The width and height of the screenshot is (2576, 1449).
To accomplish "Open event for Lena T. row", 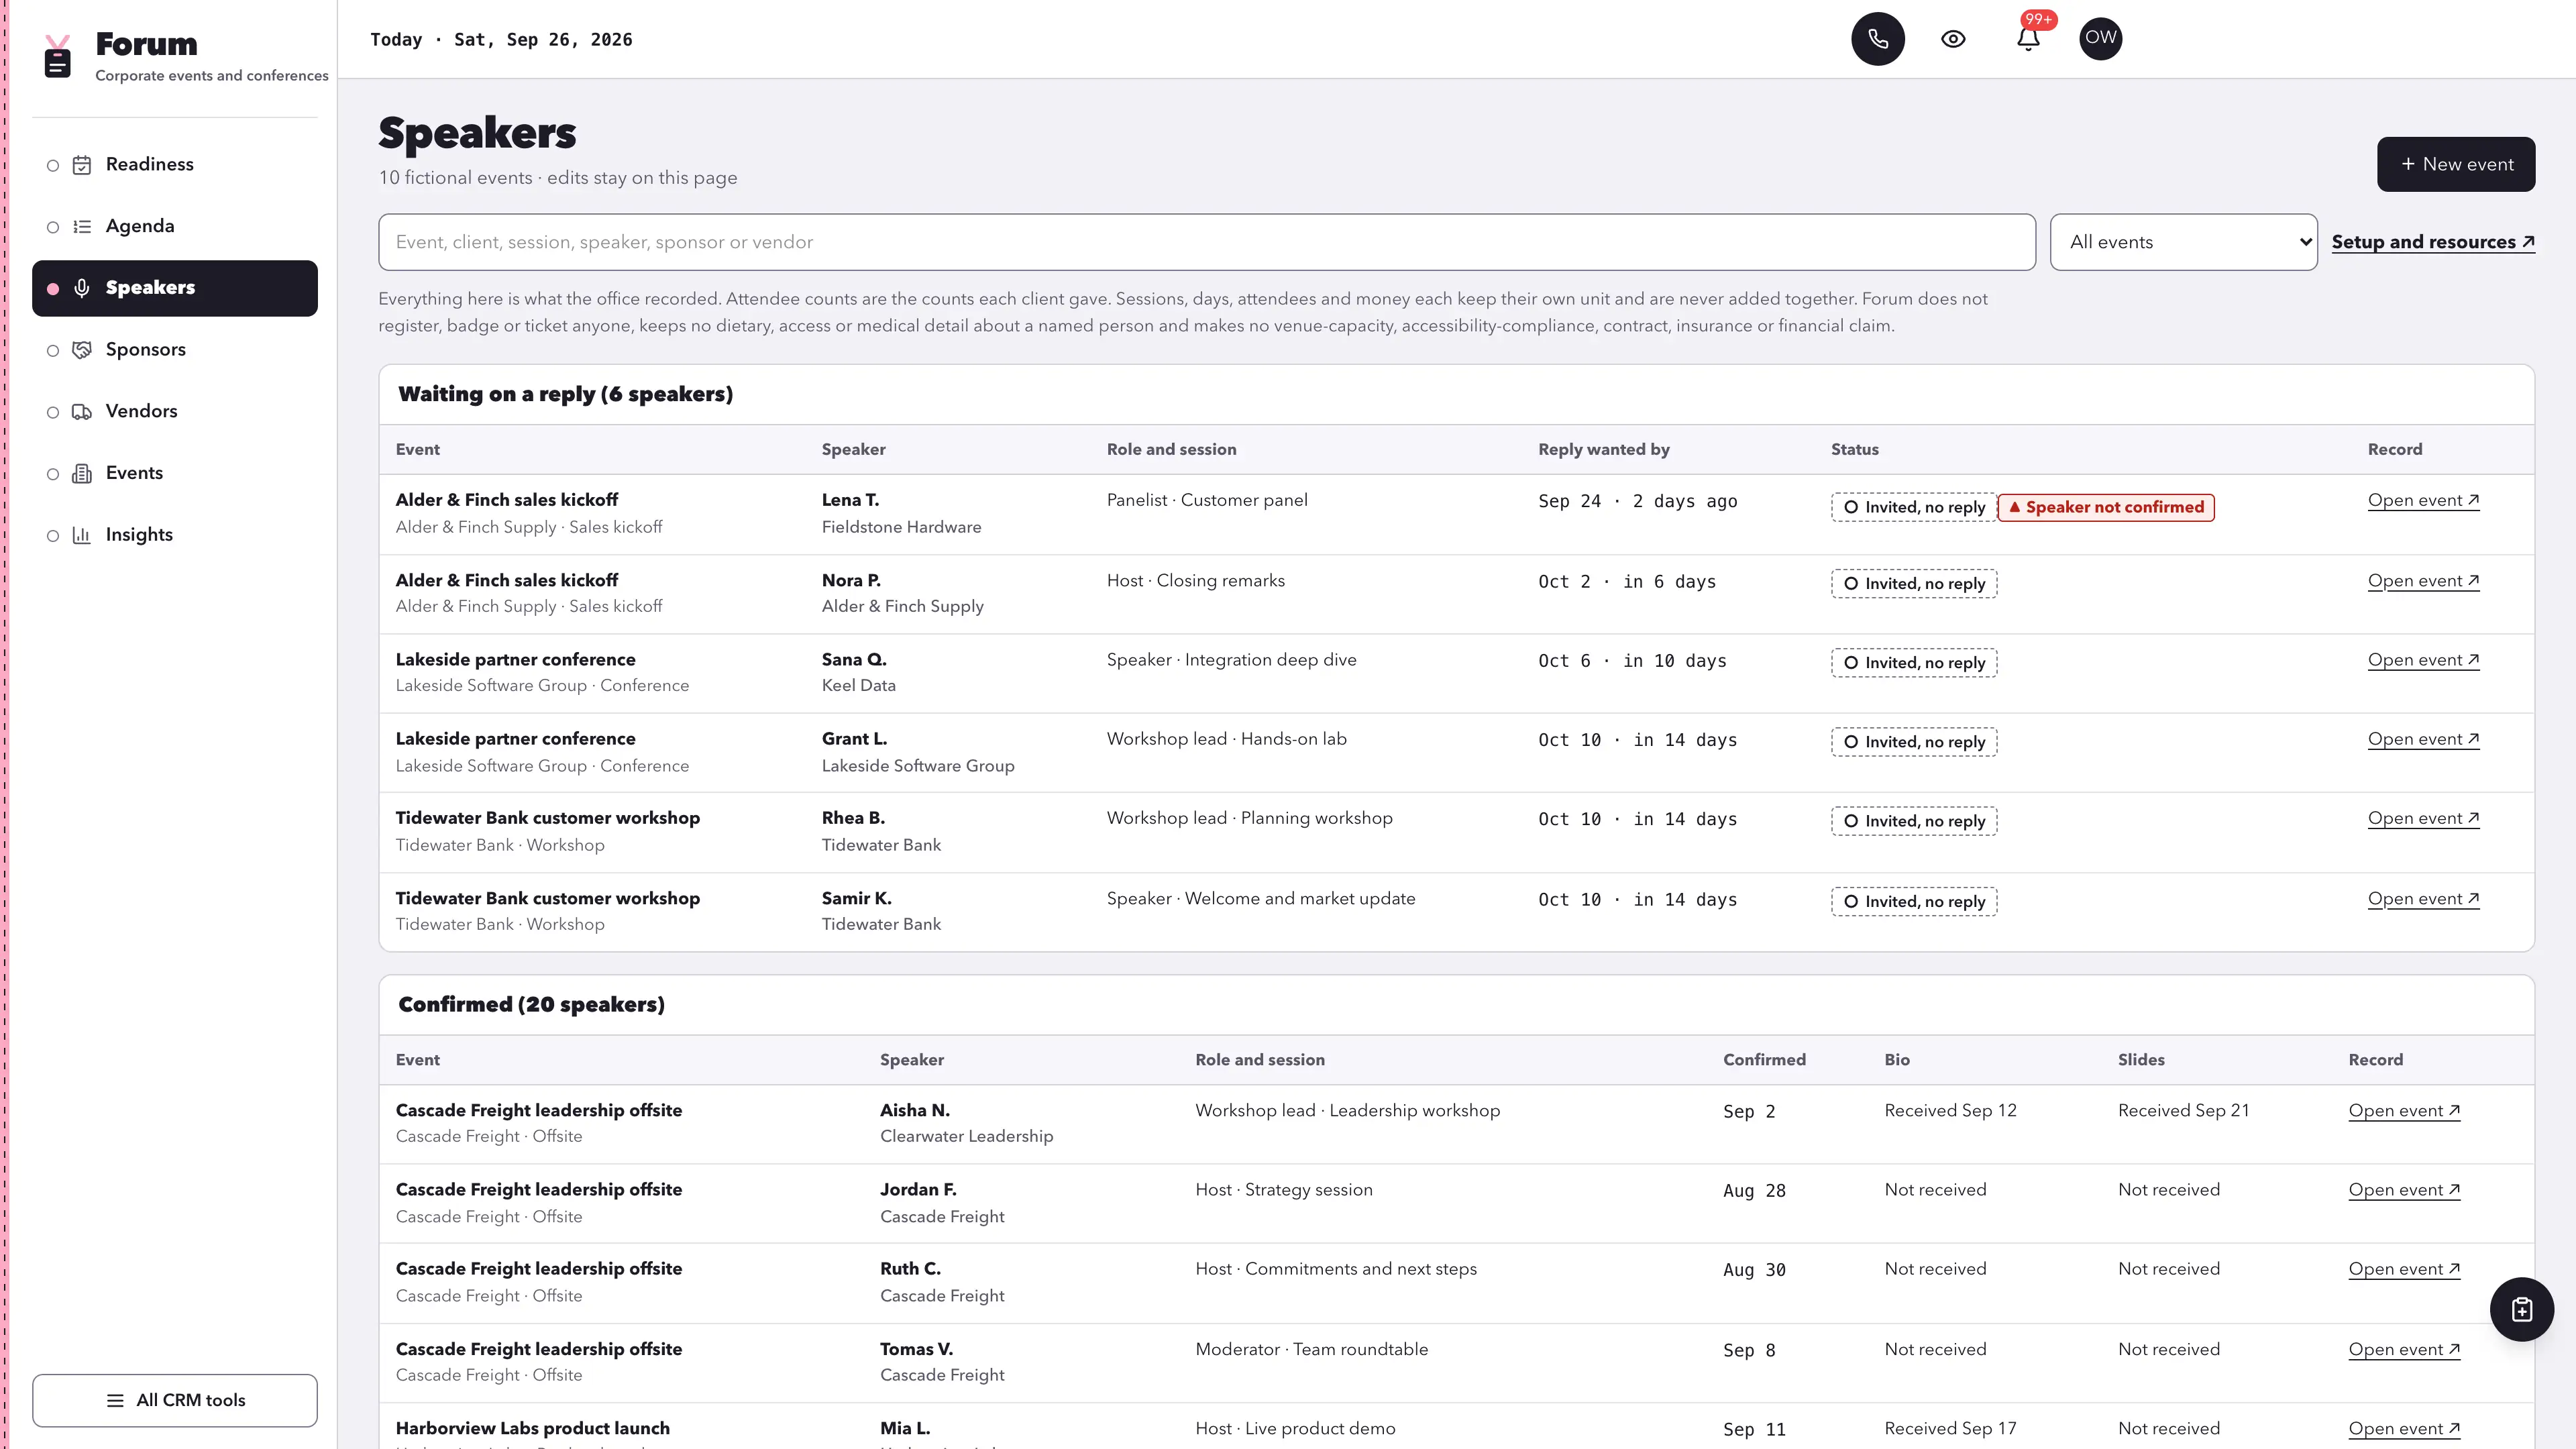I will [2423, 500].
